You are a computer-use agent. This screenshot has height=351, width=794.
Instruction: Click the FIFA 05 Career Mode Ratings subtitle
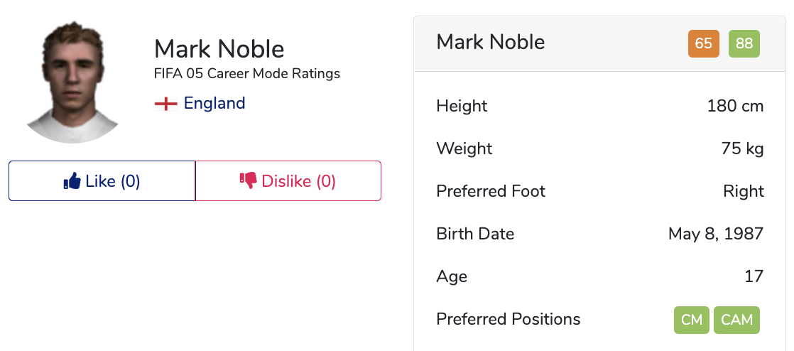point(247,74)
